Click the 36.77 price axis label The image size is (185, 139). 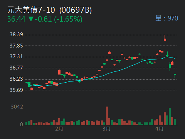pyautogui.click(x=16, y=68)
